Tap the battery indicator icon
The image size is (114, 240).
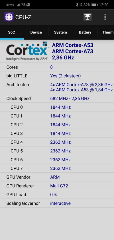(x=95, y=5)
